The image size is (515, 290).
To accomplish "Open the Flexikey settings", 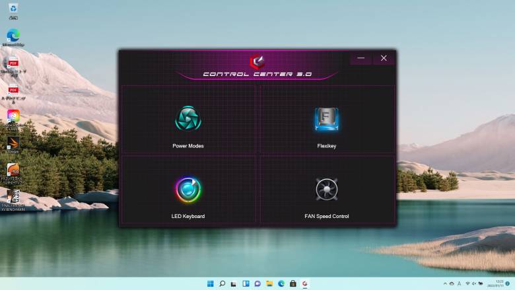I will pos(327,120).
